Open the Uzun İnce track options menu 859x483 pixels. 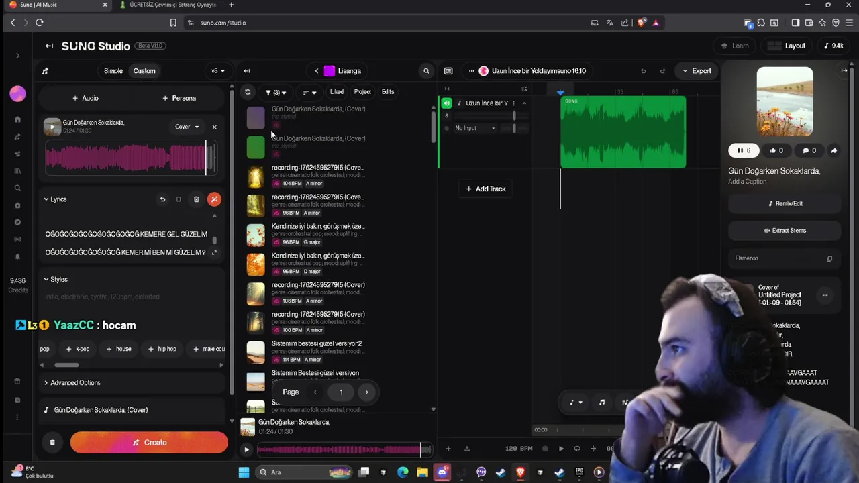click(x=515, y=103)
